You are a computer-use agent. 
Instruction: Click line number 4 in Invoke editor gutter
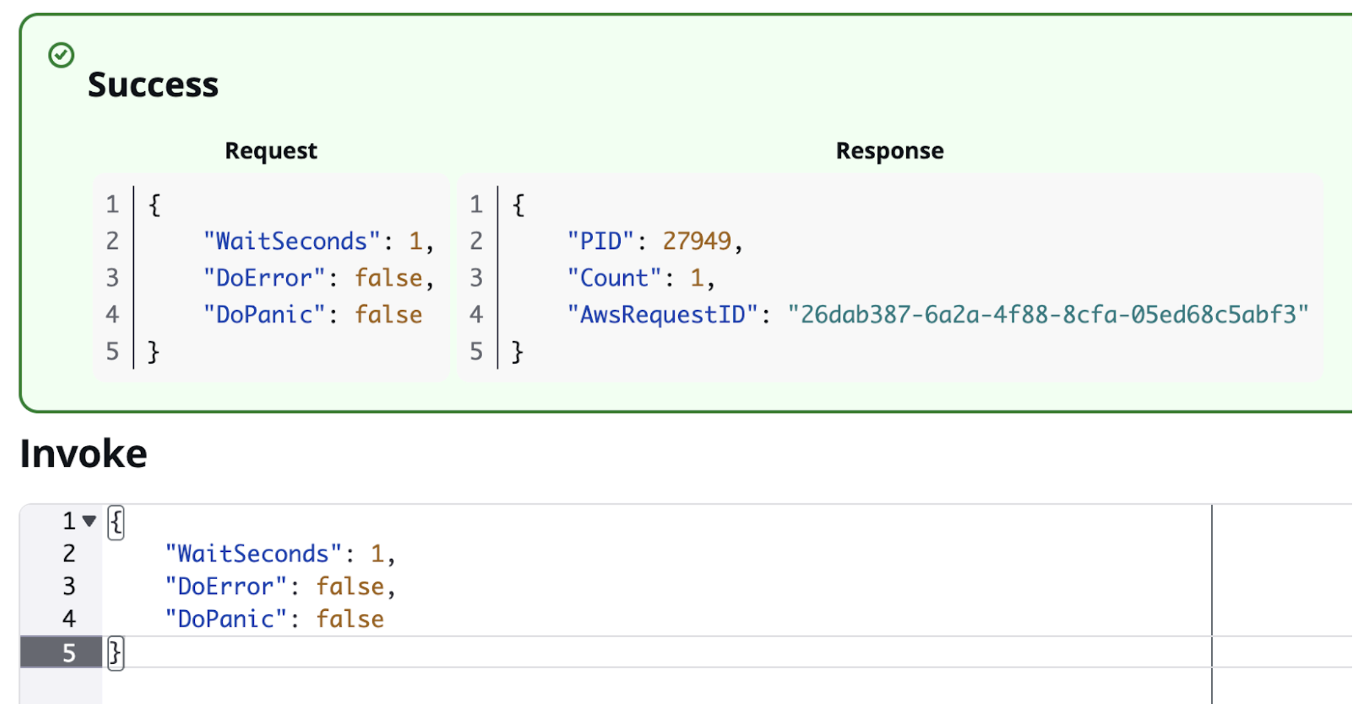click(69, 619)
